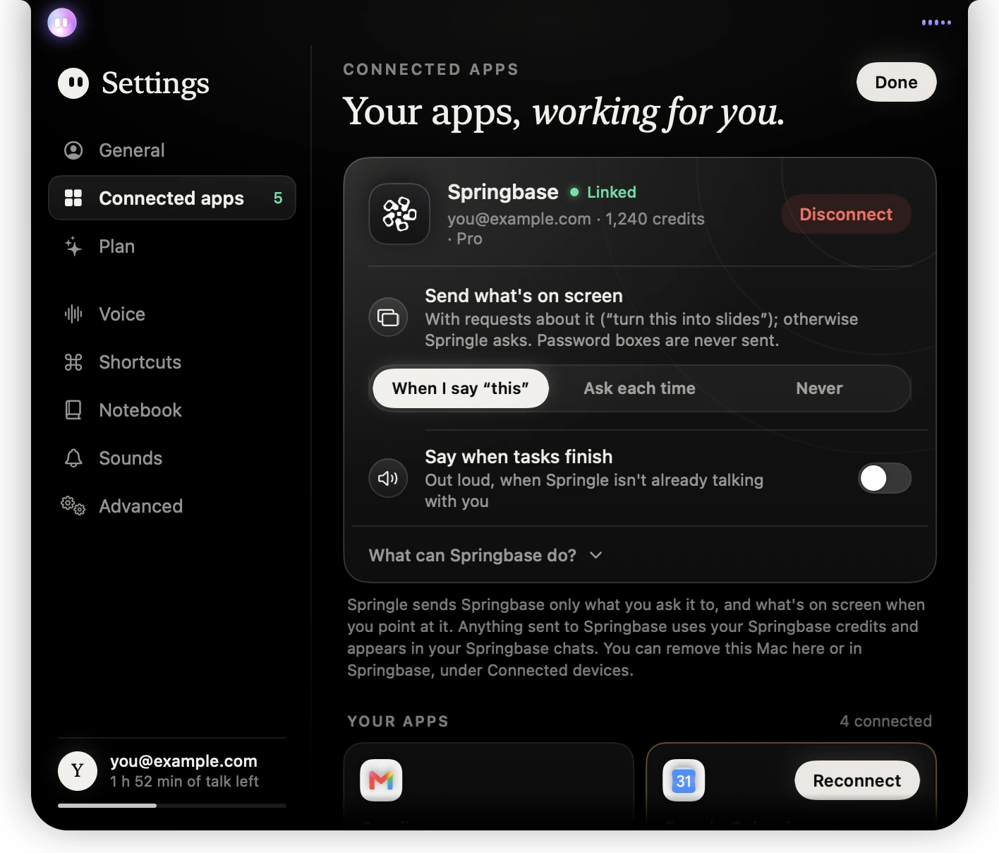Click the Notebook book icon
Screen dimensions: 999x853
tap(73, 410)
